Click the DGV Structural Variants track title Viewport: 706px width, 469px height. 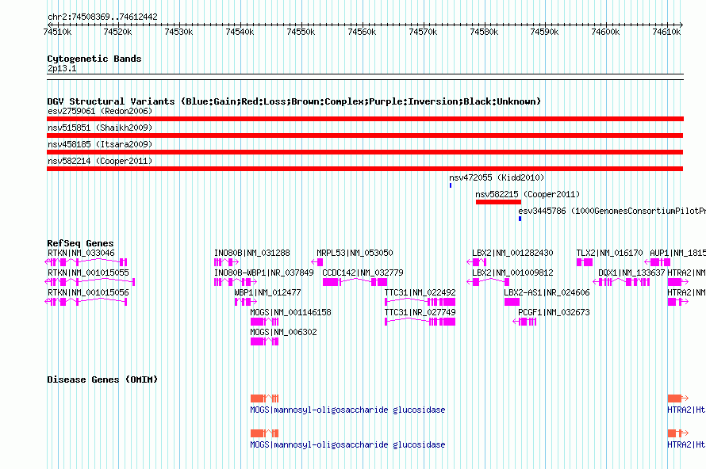tap(294, 101)
